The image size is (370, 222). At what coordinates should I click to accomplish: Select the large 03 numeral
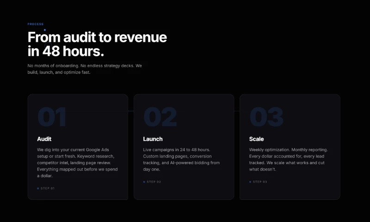[x=266, y=117]
